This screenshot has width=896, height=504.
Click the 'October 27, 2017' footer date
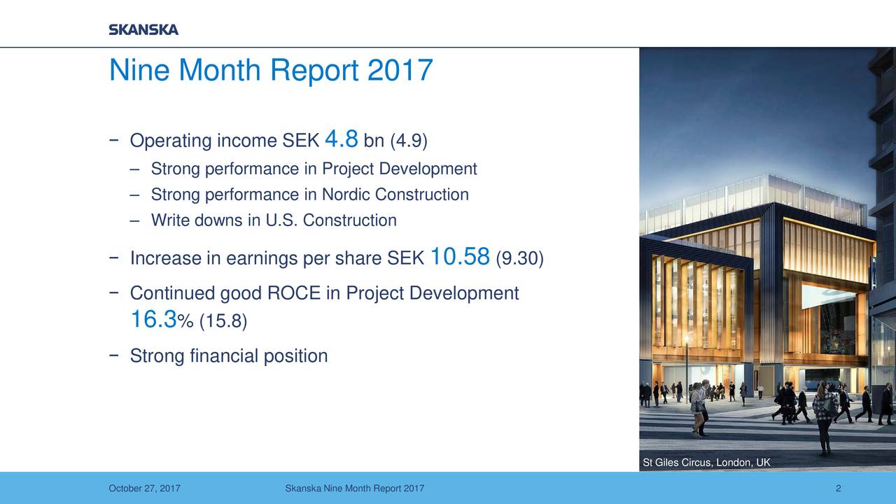coord(144,489)
